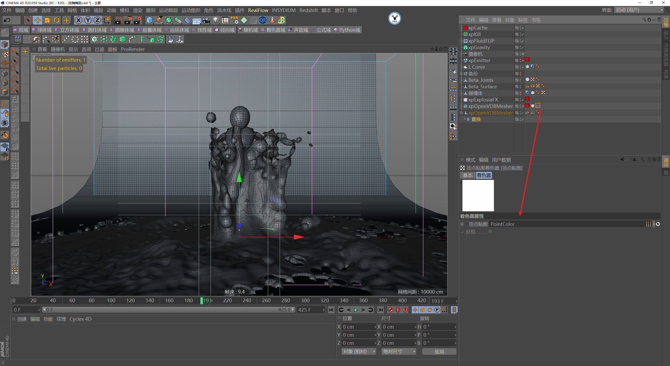Click the white shader preview swatch

(x=478, y=196)
